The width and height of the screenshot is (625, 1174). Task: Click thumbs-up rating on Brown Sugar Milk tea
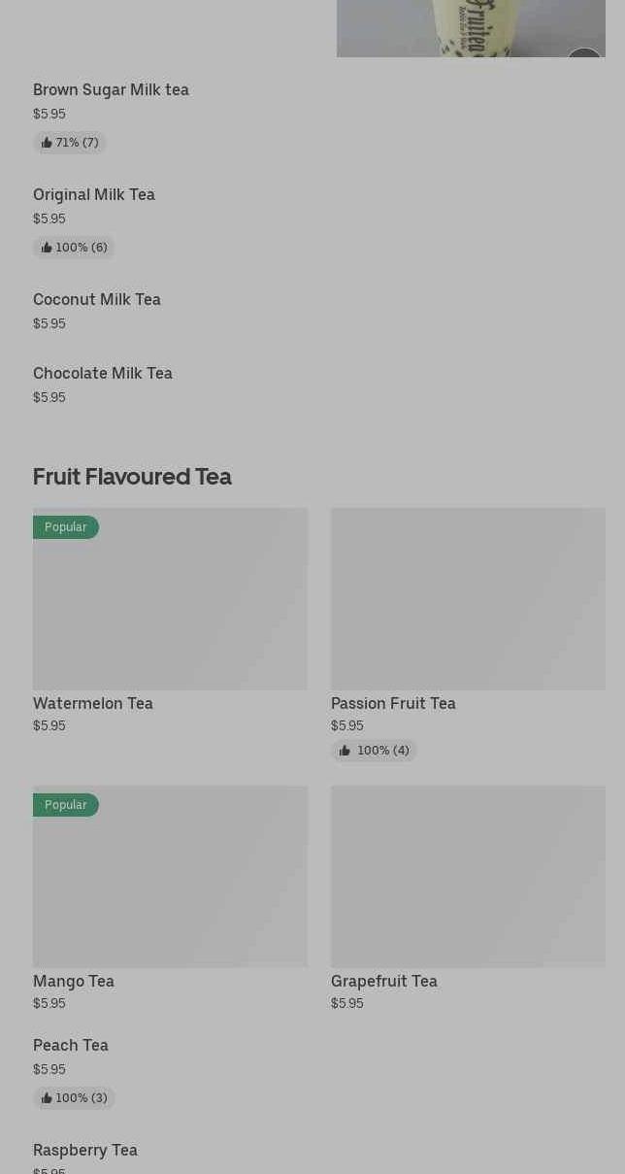coord(47,143)
